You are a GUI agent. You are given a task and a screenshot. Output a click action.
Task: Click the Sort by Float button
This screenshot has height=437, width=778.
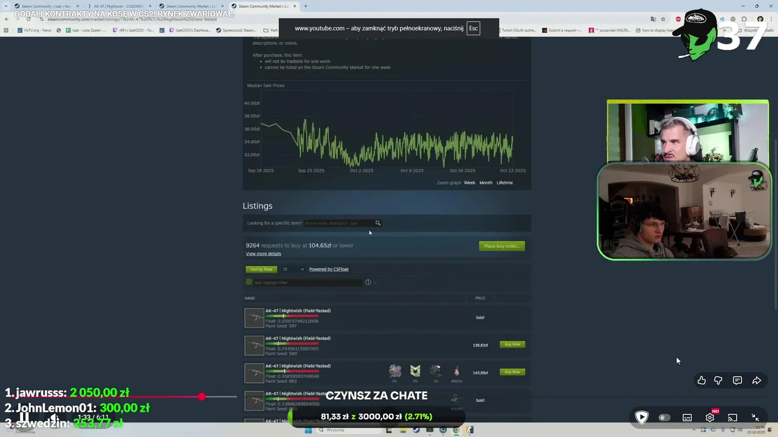pyautogui.click(x=261, y=269)
